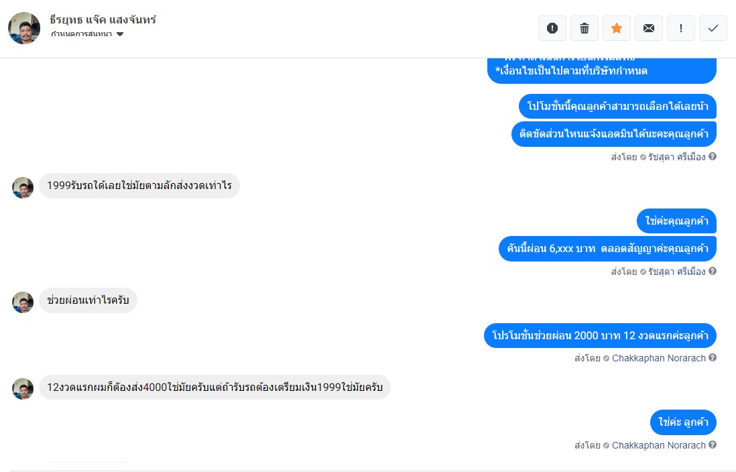
Task: Click avatar beside the 1999รับรถได้เลย message
Action: [23, 188]
